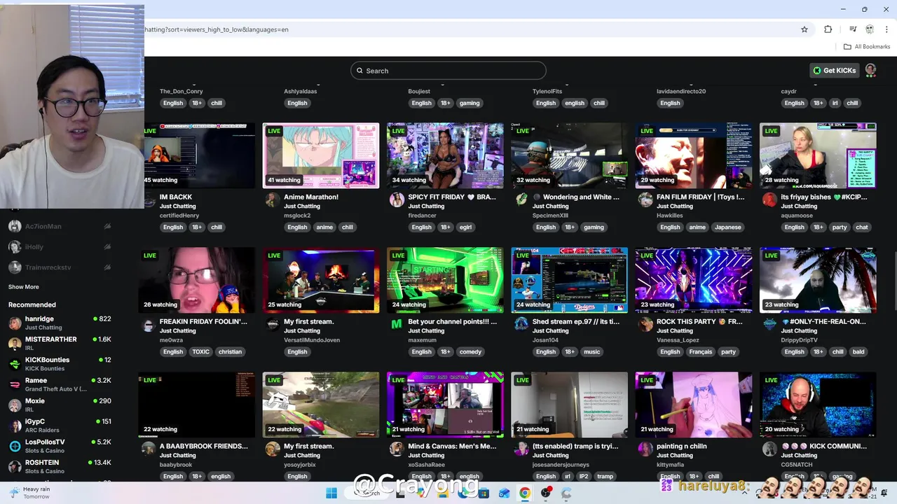The image size is (897, 504).
Task: Select the christian tag under me0wza
Action: (x=230, y=351)
